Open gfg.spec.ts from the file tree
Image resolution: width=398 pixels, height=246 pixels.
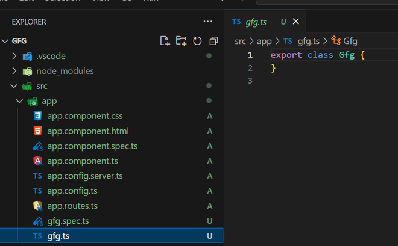(x=68, y=221)
